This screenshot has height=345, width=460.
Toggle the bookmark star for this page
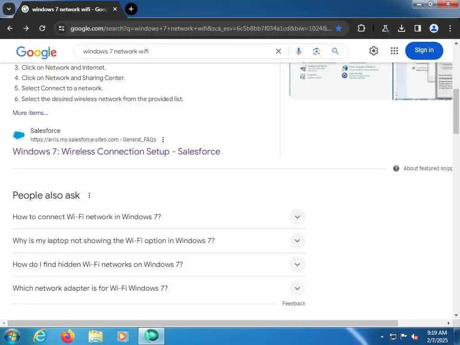click(x=339, y=28)
